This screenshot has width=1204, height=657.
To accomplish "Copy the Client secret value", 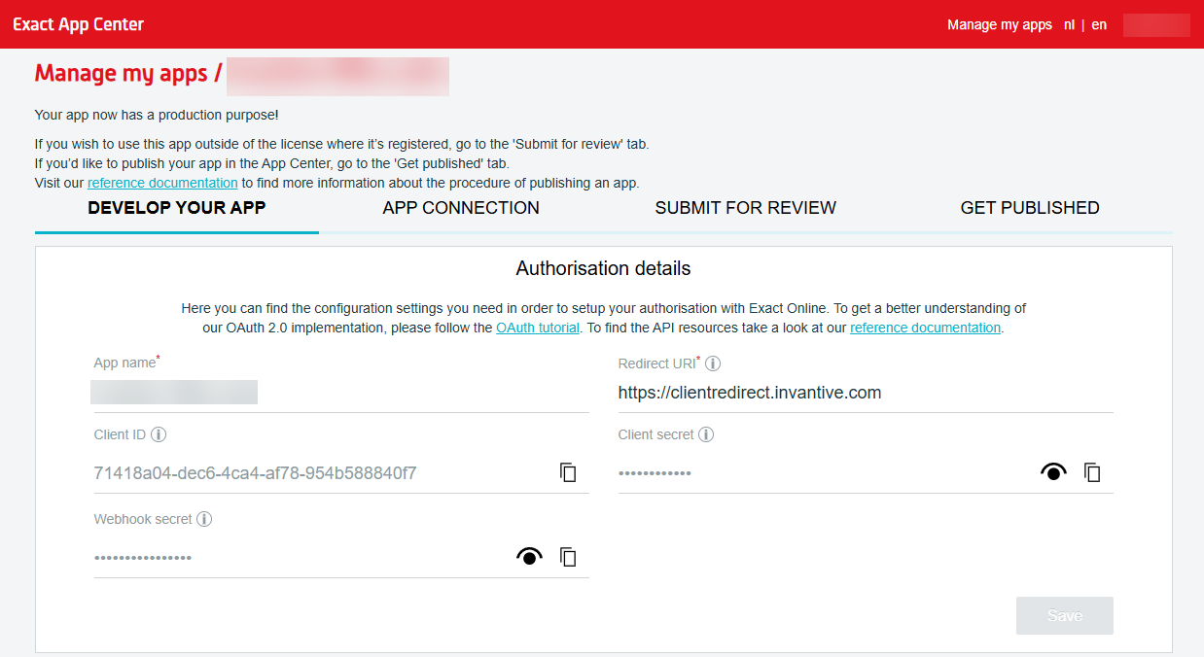I will pyautogui.click(x=1092, y=472).
